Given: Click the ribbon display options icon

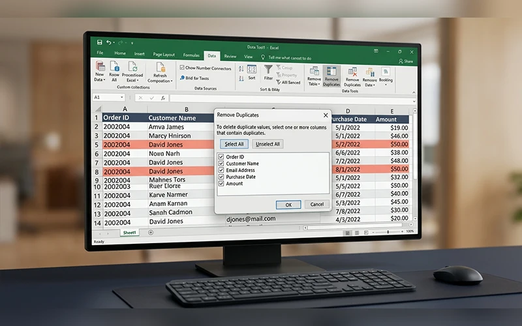Looking at the screenshot, I should click(x=376, y=51).
